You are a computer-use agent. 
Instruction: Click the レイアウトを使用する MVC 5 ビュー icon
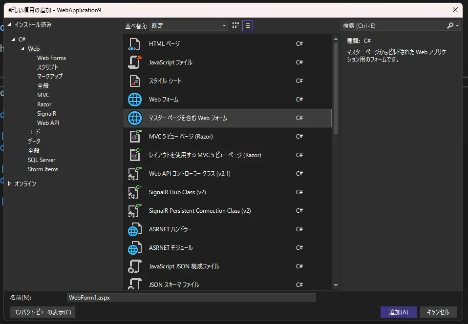tap(135, 155)
